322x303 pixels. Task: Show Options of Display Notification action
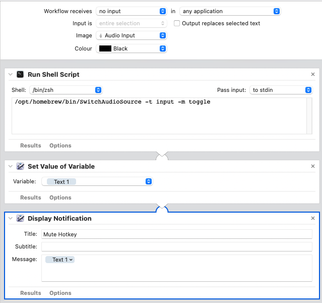[60, 293]
